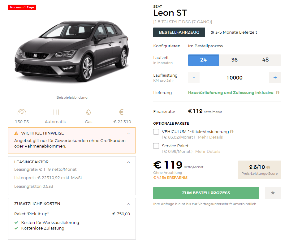This screenshot has width=289, height=245.
Task: Collapse the Leasingfaktor panel
Action: coord(128,162)
